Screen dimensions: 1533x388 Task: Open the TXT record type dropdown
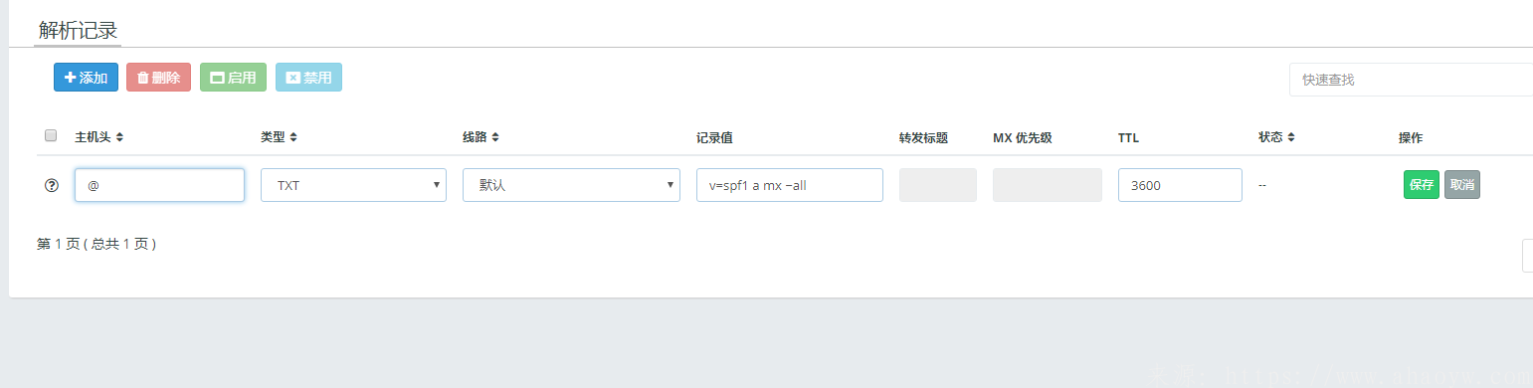point(353,185)
